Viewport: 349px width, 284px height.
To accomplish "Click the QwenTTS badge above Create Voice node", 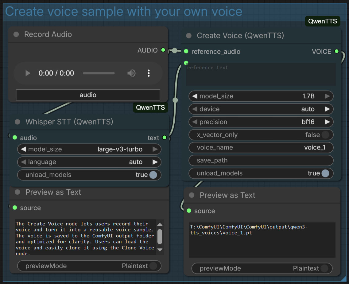I will point(323,21).
